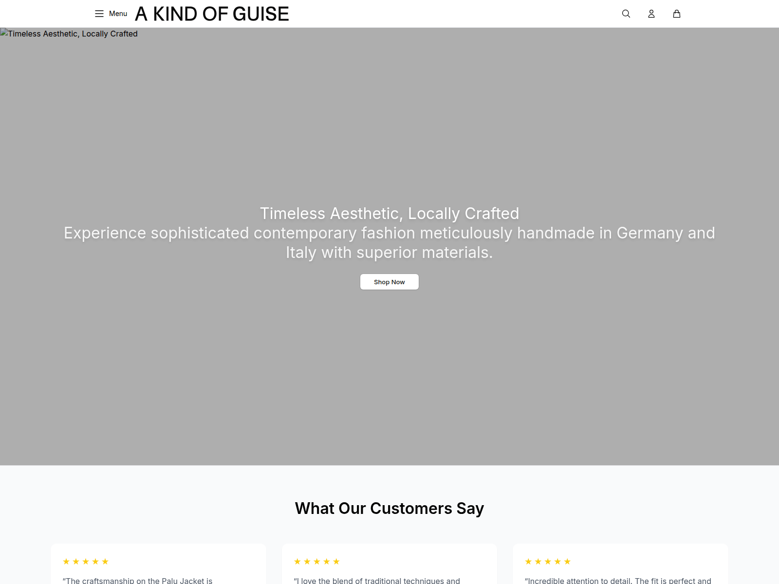Click the star rating on Palu Jacket review
Image resolution: width=779 pixels, height=584 pixels.
click(x=86, y=562)
